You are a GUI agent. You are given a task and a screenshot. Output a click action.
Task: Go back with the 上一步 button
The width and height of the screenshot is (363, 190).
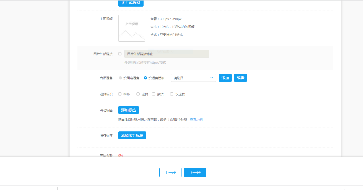(x=170, y=173)
